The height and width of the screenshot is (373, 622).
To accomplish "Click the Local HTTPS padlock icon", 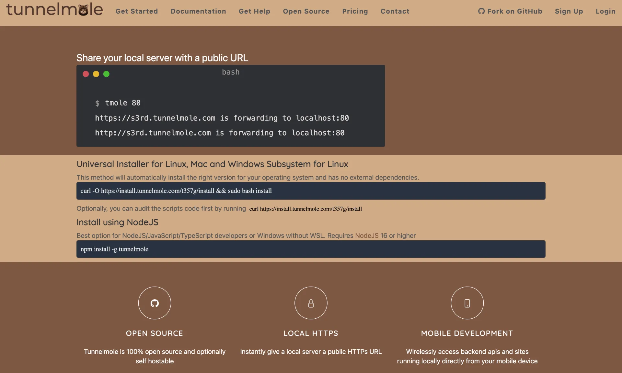I will click(311, 303).
